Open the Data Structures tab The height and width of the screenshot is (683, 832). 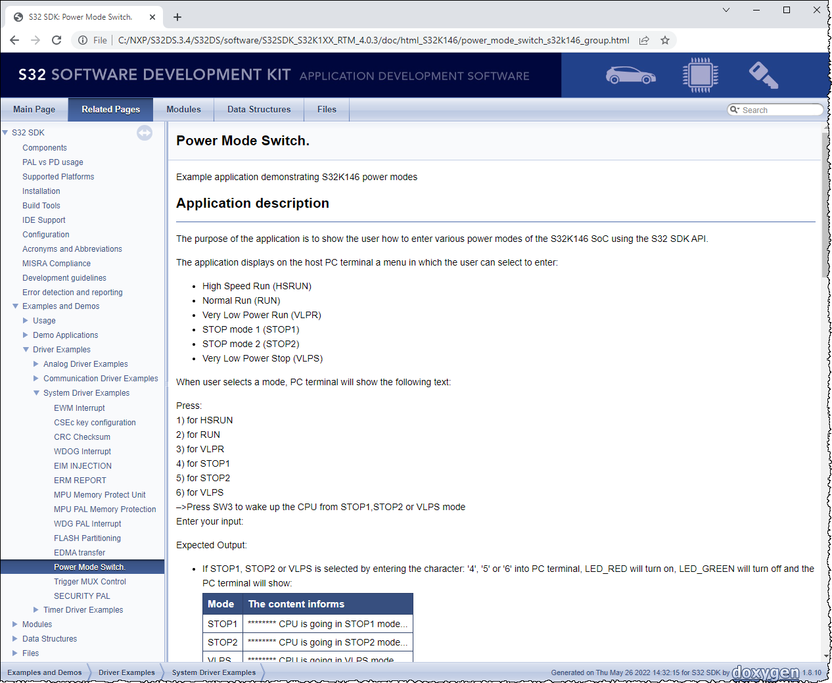tap(258, 109)
